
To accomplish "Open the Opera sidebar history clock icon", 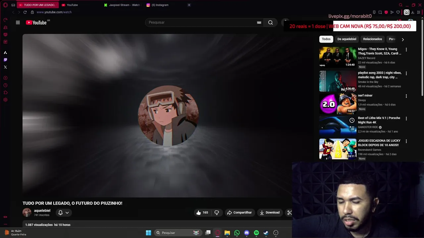I will pyautogui.click(x=5, y=85).
